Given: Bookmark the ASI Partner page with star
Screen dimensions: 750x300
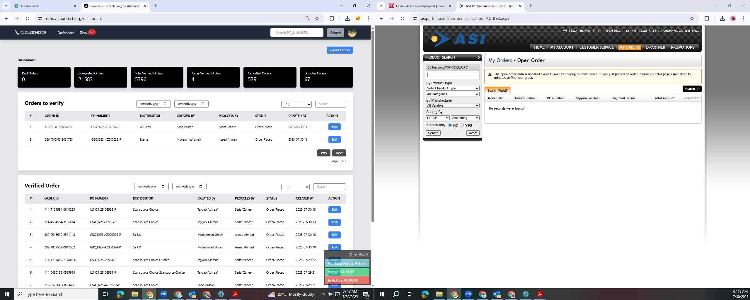Looking at the screenshot, I should [x=692, y=18].
